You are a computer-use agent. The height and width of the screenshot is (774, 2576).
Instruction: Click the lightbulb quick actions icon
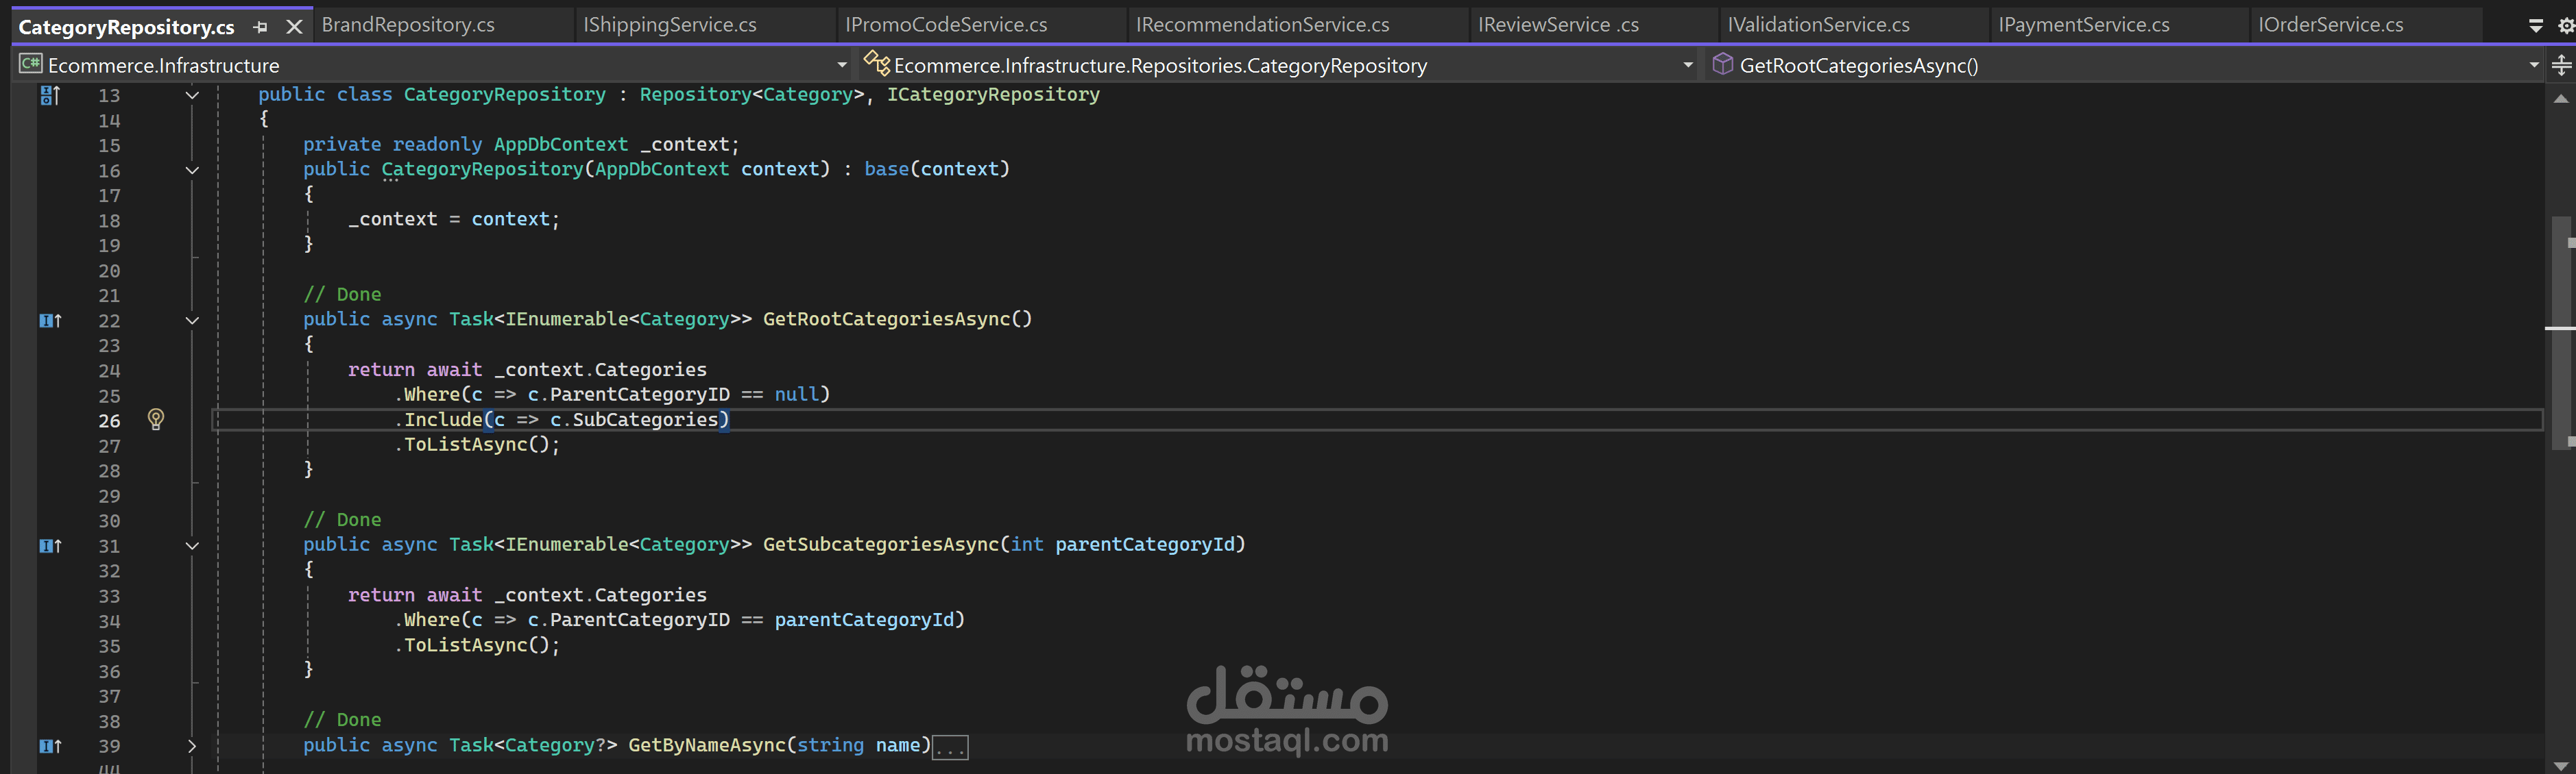pyautogui.click(x=156, y=419)
